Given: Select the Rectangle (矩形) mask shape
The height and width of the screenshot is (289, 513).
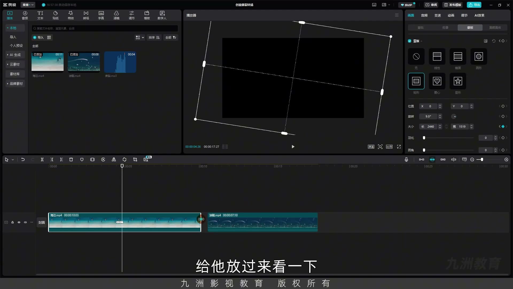Looking at the screenshot, I should click(416, 81).
